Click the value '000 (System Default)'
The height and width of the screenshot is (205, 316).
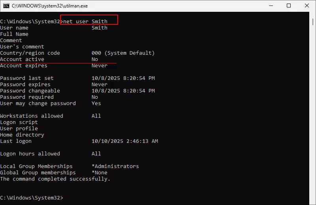(x=123, y=53)
